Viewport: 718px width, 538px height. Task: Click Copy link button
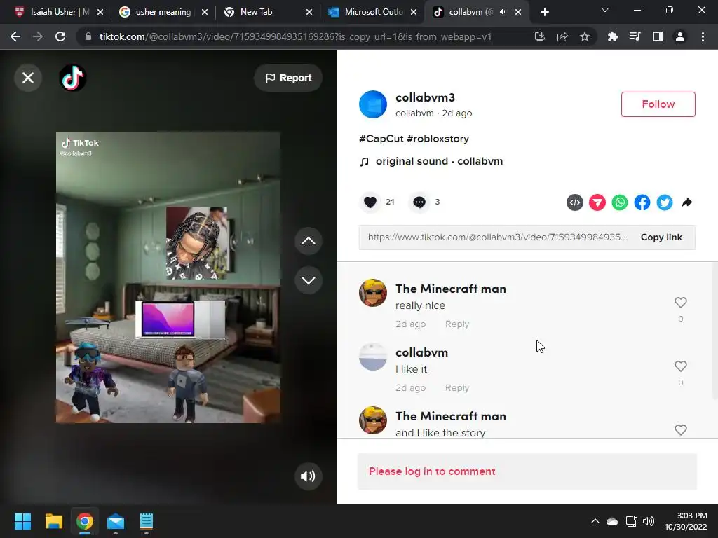pos(661,237)
